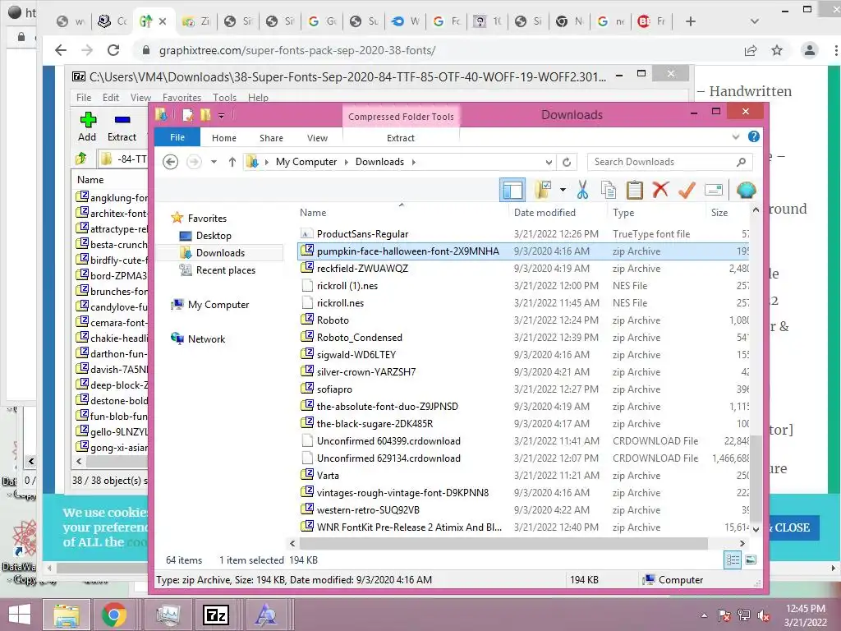Viewport: 841px width, 631px height.
Task: Open address bar history dropdown
Action: coord(549,162)
